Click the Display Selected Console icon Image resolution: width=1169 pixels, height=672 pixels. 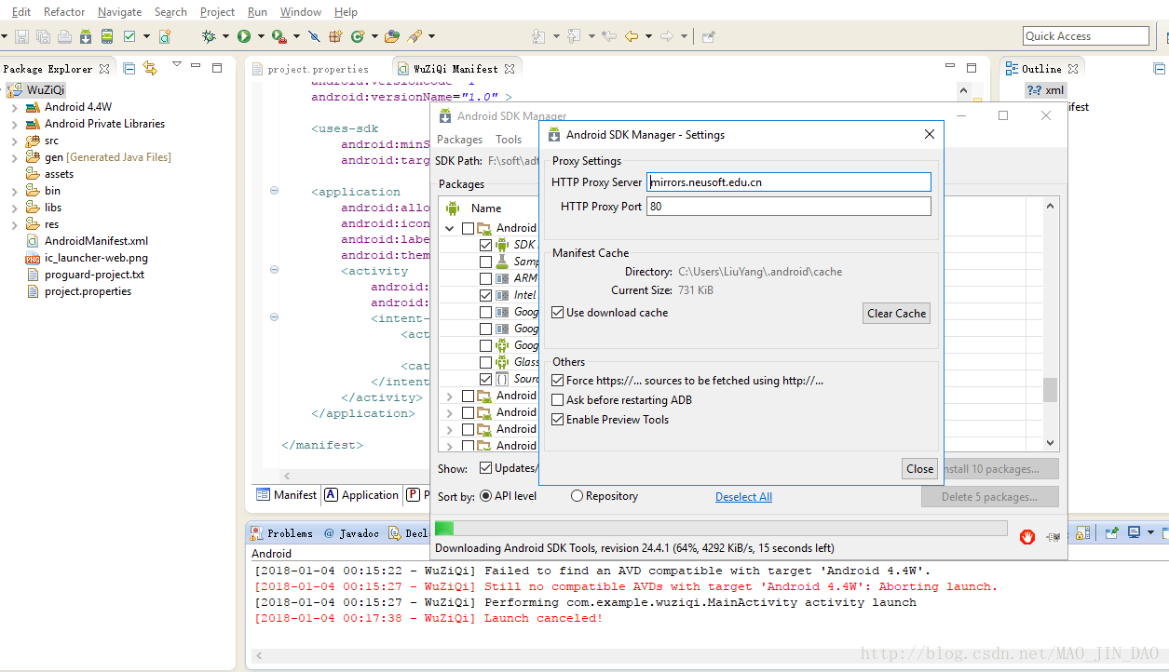1134,533
